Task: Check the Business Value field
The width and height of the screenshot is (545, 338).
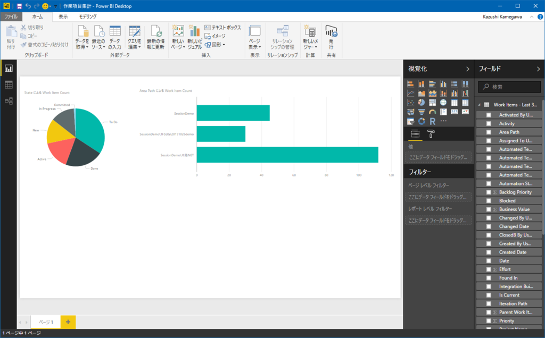Action: 489,209
